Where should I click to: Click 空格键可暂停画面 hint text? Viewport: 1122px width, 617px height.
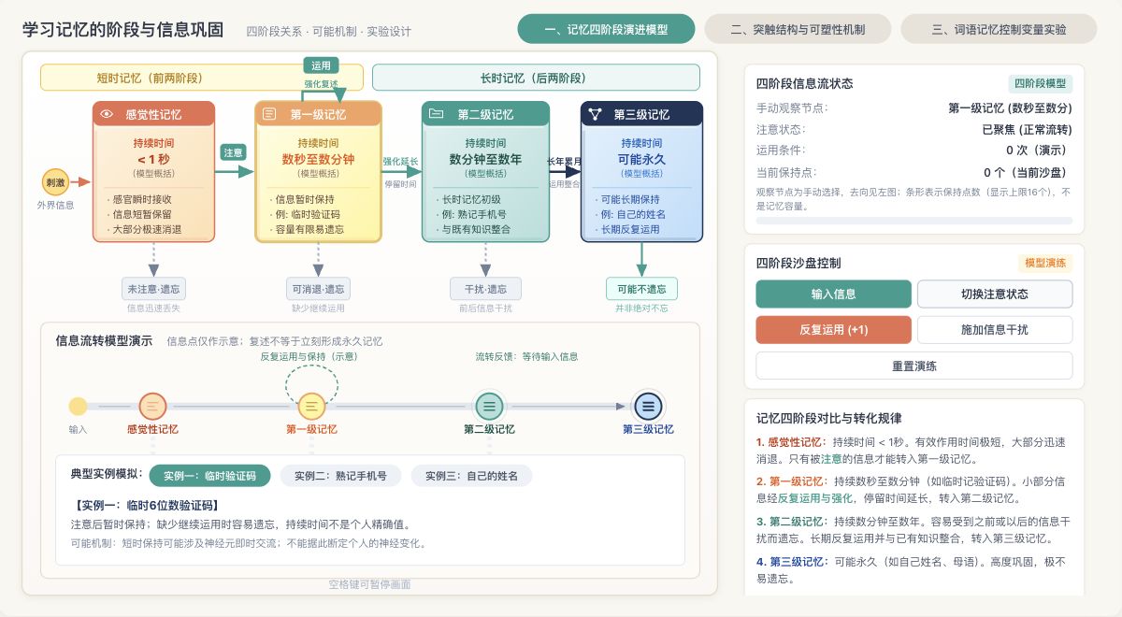pos(369,584)
